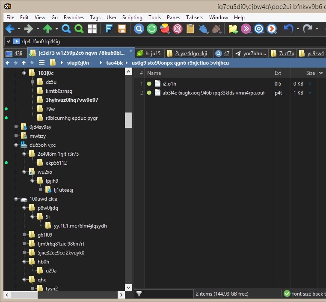The height and width of the screenshot is (302, 326).
Task: Toggle the green dot marker beside 79w
Action: coord(6,109)
